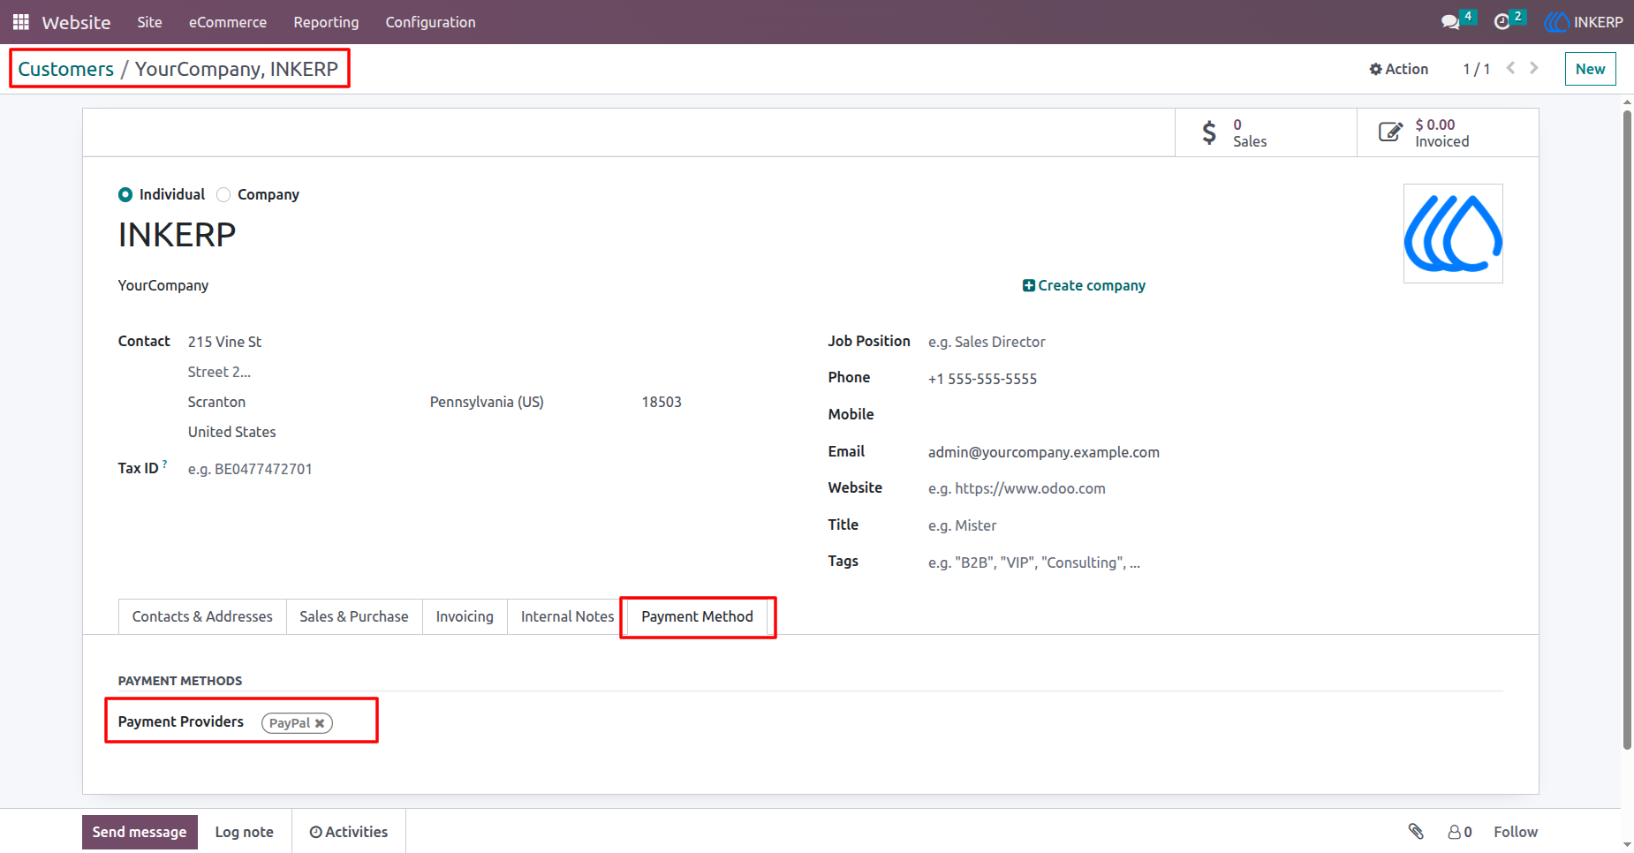Go to next record arrow
Viewport: 1634px width, 853px height.
pos(1534,68)
